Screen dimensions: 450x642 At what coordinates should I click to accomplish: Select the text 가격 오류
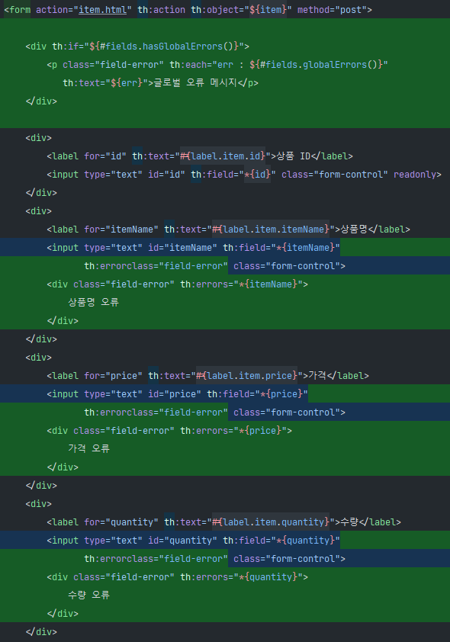[88, 448]
